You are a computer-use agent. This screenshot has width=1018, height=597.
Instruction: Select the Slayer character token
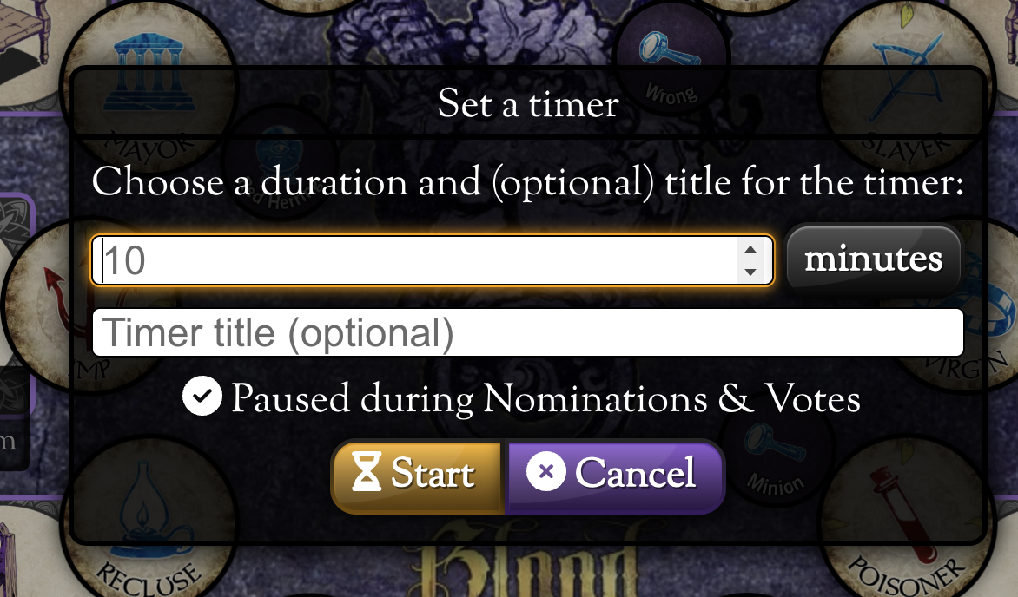(x=903, y=87)
